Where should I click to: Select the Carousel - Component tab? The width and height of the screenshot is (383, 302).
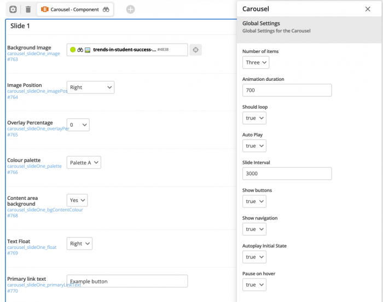(75, 9)
